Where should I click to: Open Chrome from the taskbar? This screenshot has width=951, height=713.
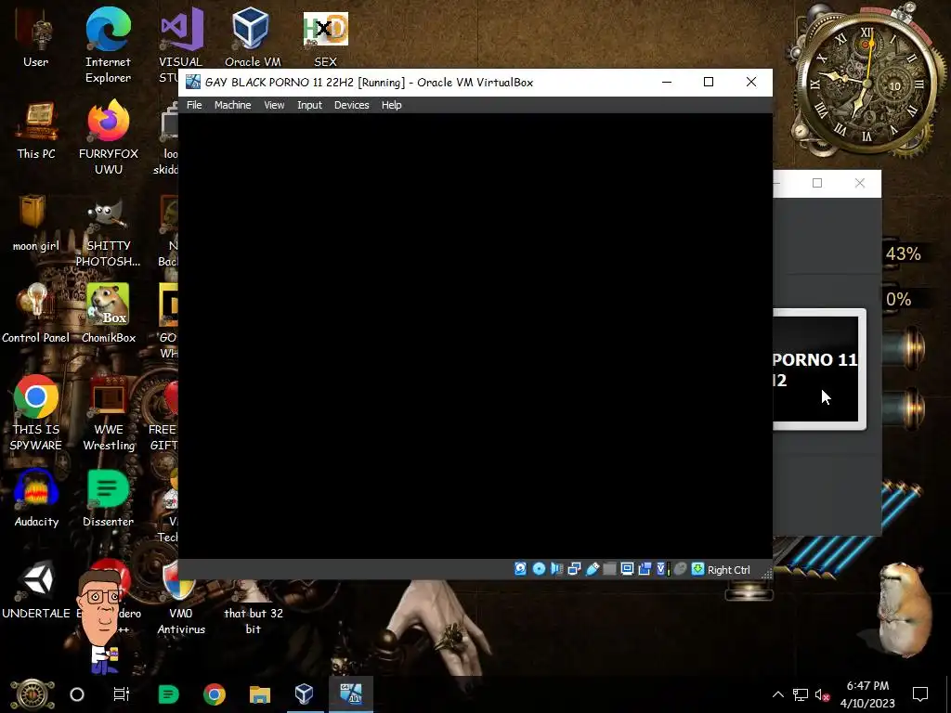(x=215, y=694)
